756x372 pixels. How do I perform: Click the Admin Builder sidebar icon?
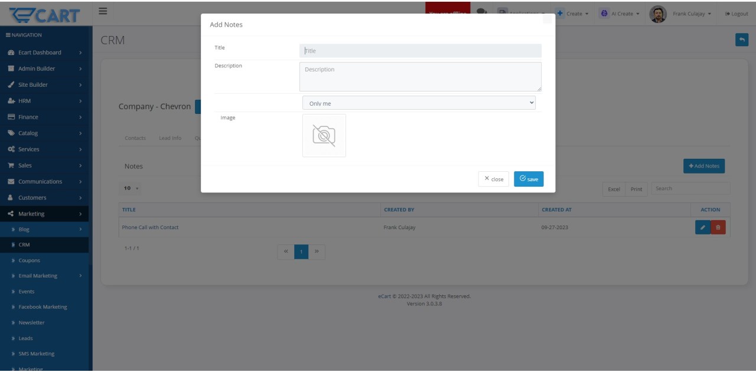click(x=11, y=68)
